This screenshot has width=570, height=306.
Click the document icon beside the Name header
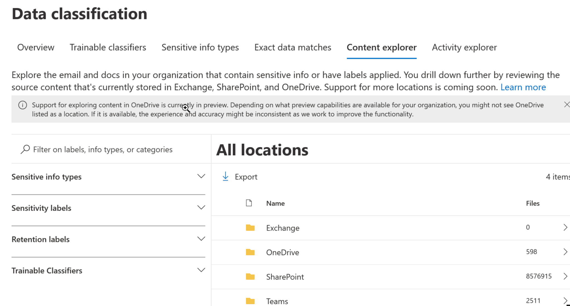coord(249,203)
